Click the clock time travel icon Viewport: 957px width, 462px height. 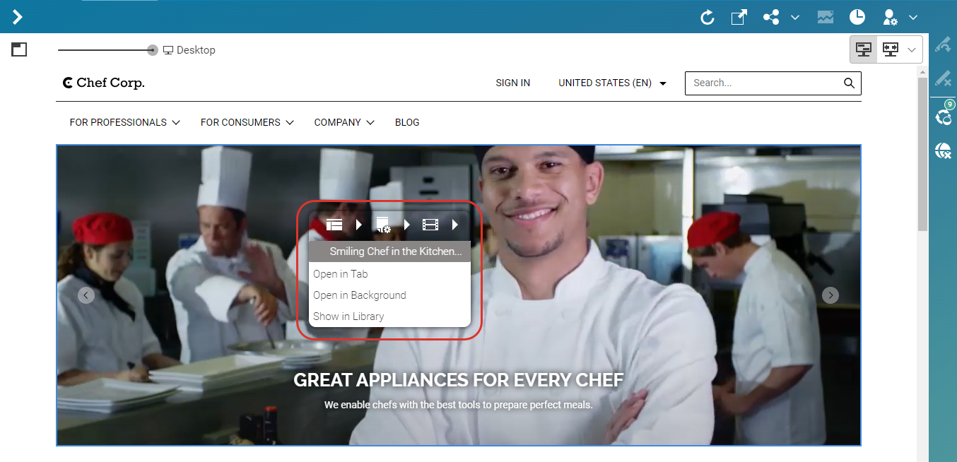[x=857, y=17]
